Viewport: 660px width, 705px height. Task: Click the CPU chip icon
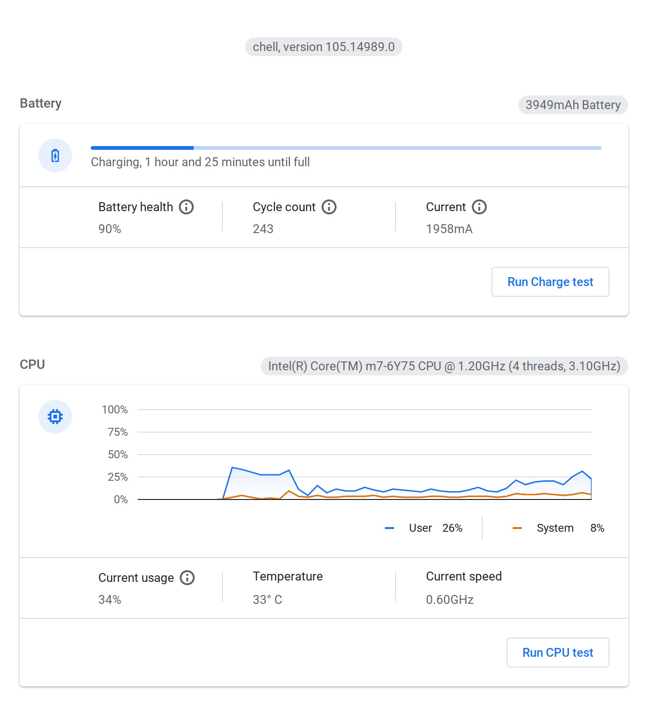55,417
